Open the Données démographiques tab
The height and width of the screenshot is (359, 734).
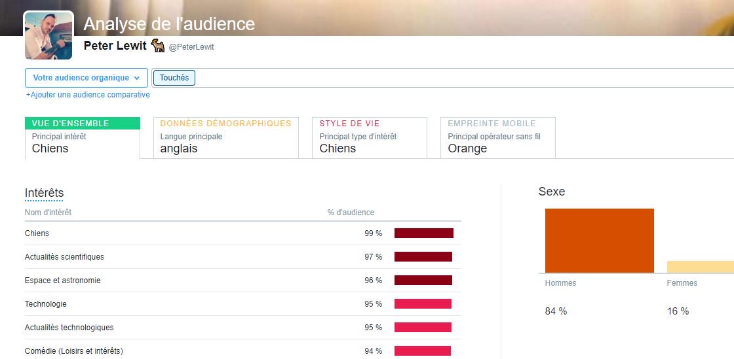[225, 138]
